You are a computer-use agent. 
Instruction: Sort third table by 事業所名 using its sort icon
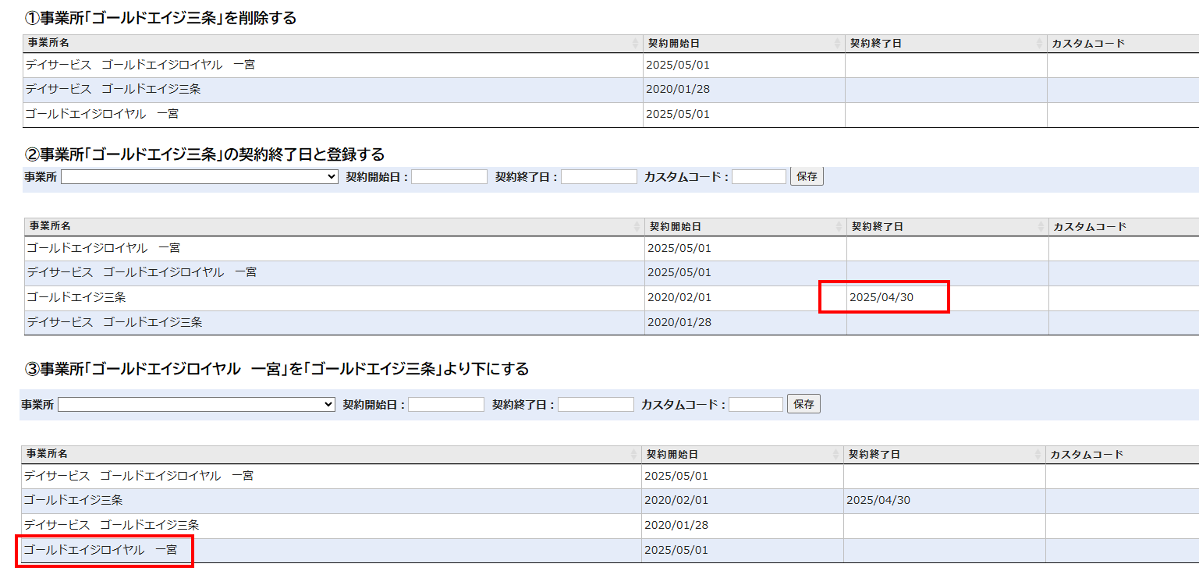click(634, 455)
